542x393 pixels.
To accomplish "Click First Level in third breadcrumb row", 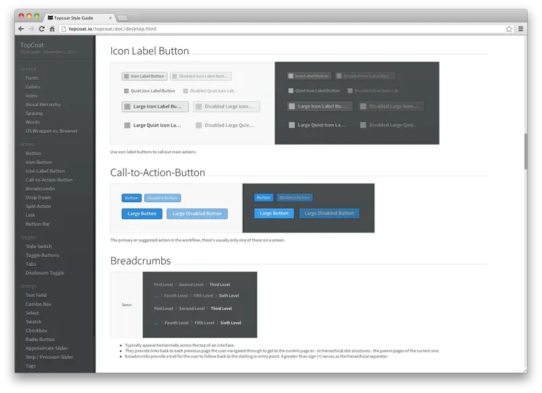I will point(163,308).
